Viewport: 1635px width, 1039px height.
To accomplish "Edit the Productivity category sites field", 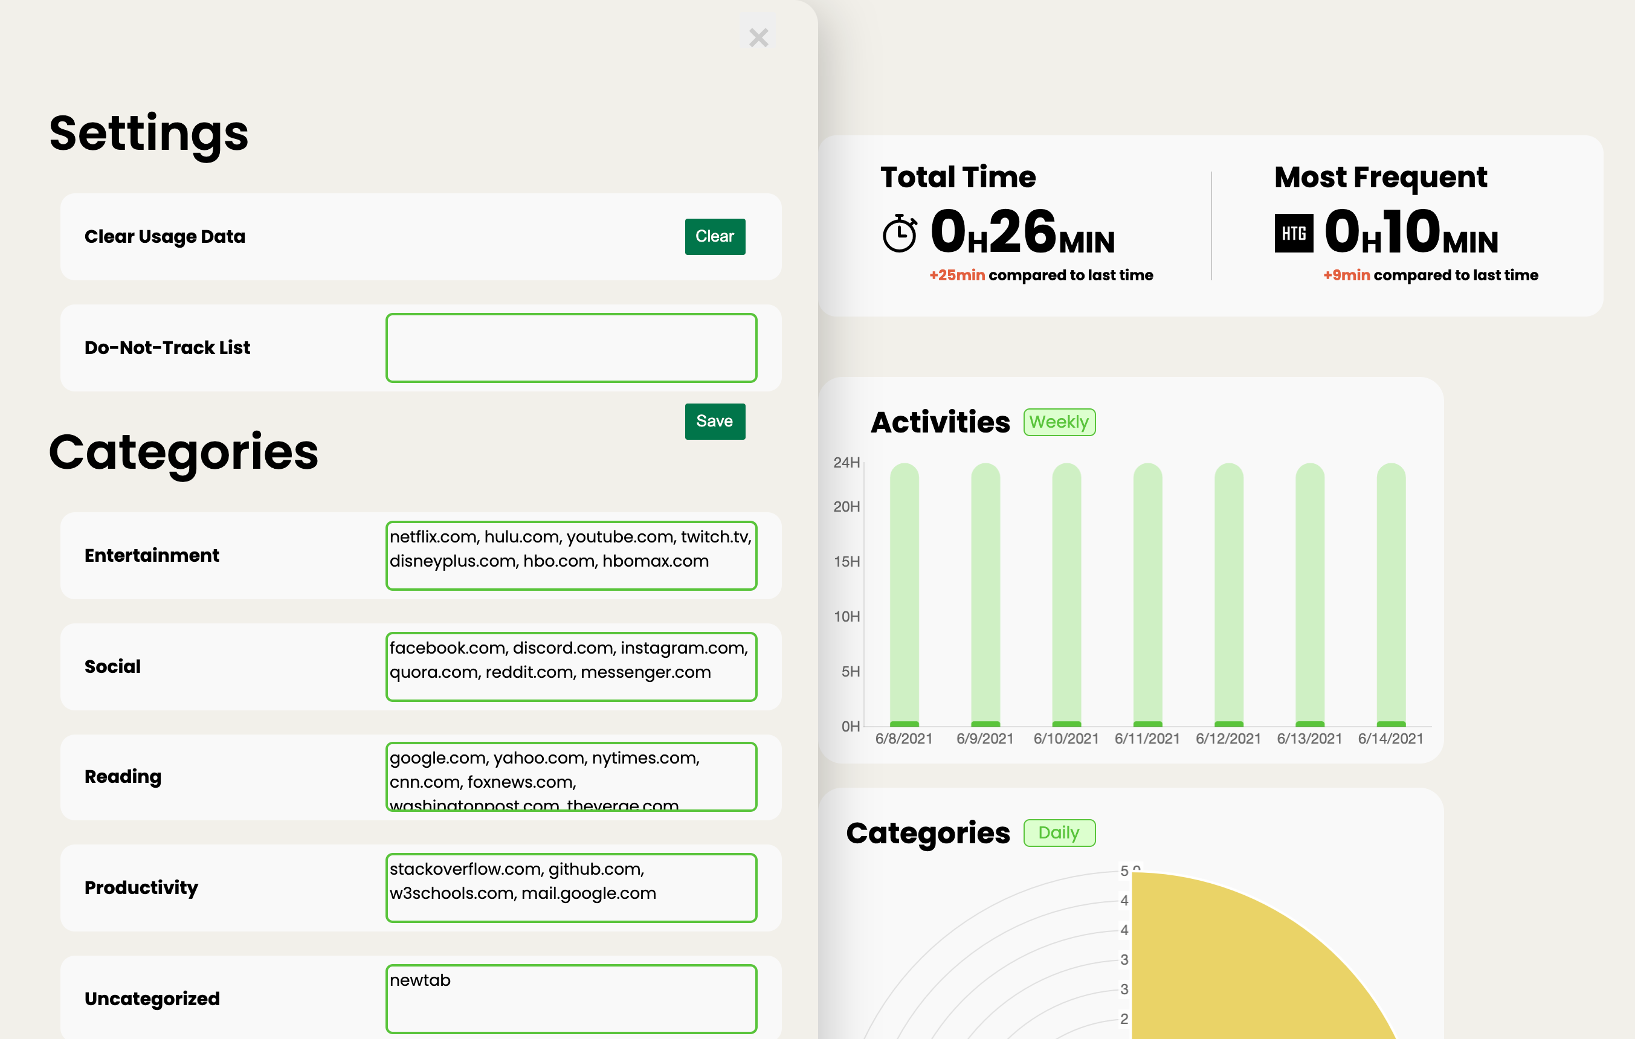I will [571, 887].
